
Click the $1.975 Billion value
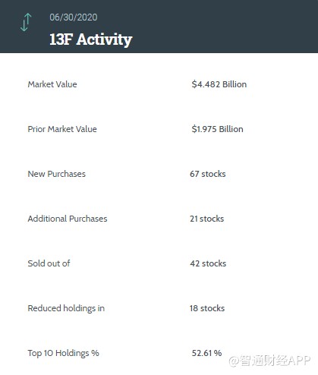217,129
